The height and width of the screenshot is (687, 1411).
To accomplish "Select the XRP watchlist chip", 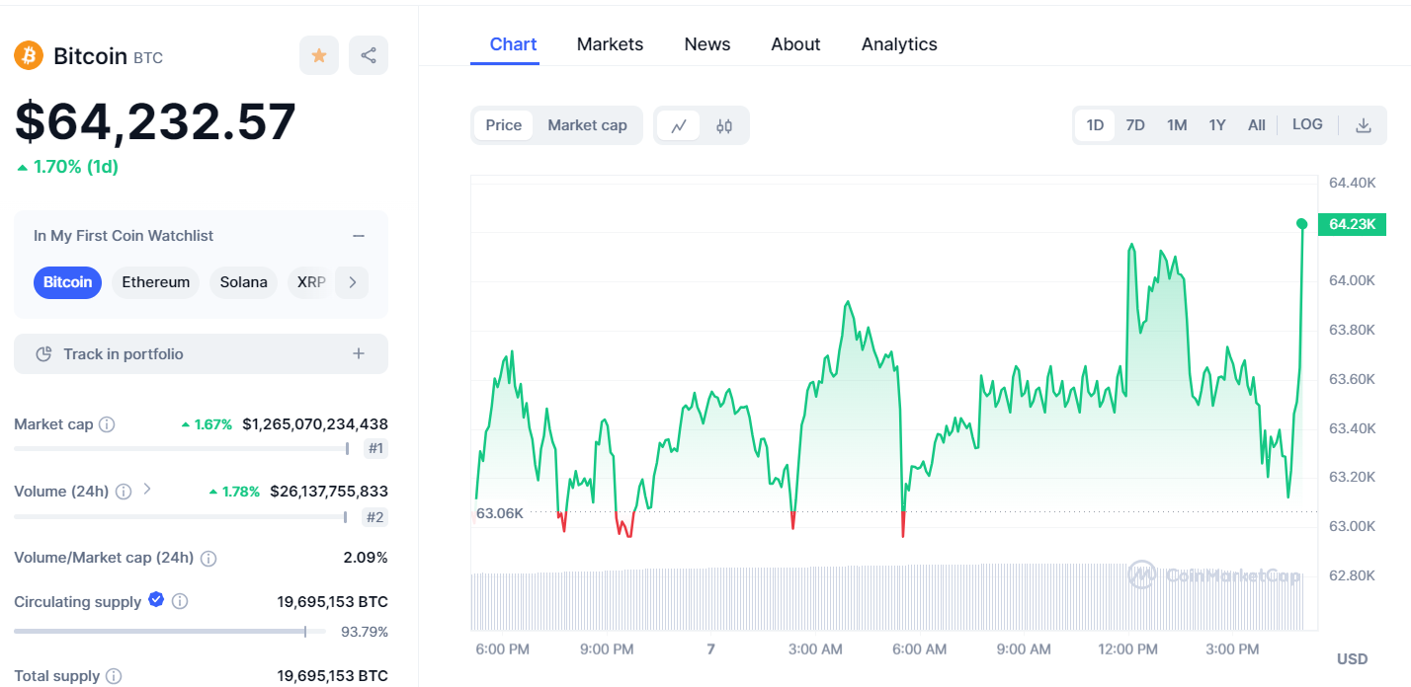I will click(x=311, y=282).
